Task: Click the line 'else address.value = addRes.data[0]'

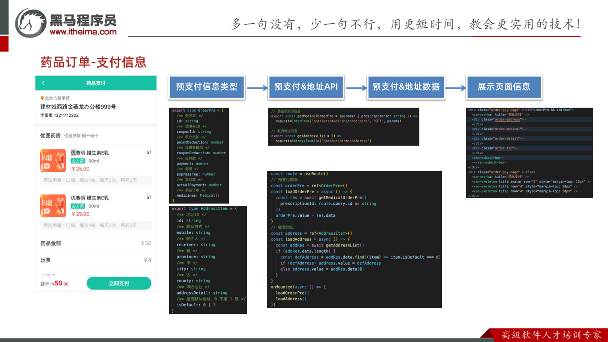Action: (322, 269)
